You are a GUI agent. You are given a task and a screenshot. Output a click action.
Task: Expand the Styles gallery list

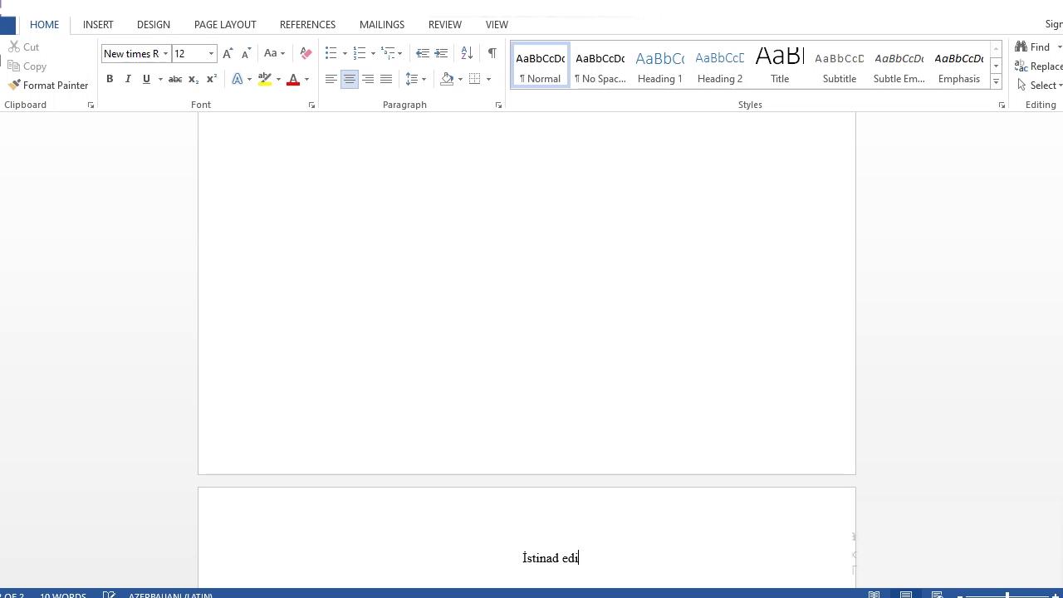click(996, 81)
